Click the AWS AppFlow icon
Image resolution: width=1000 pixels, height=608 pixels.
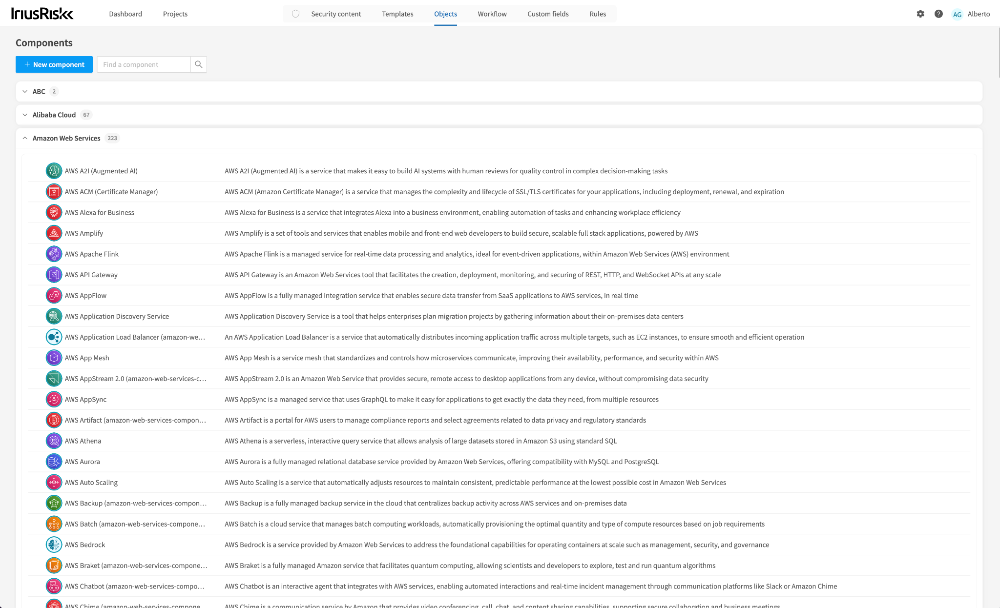click(54, 295)
